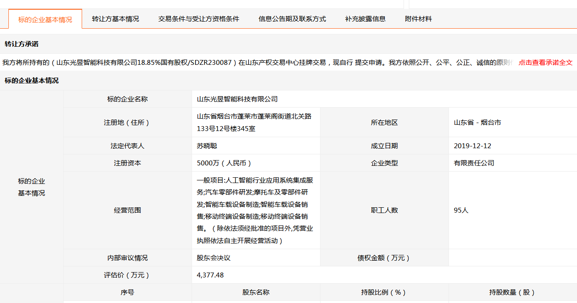Click the 点击查看承诺全文 link
The width and height of the screenshot is (577, 303).
(x=545, y=63)
